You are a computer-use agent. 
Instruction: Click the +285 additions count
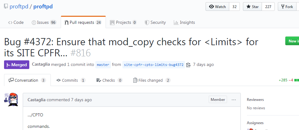point(283,80)
